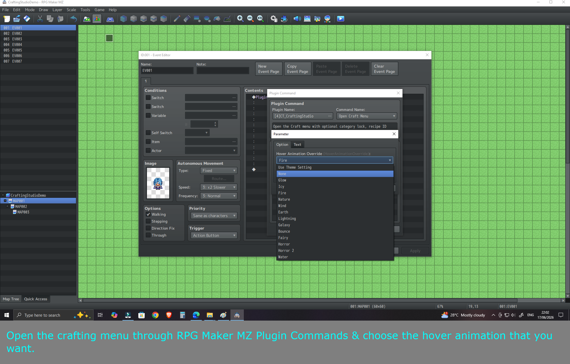Open the Tools menu
The width and height of the screenshot is (570, 364).
point(85,10)
